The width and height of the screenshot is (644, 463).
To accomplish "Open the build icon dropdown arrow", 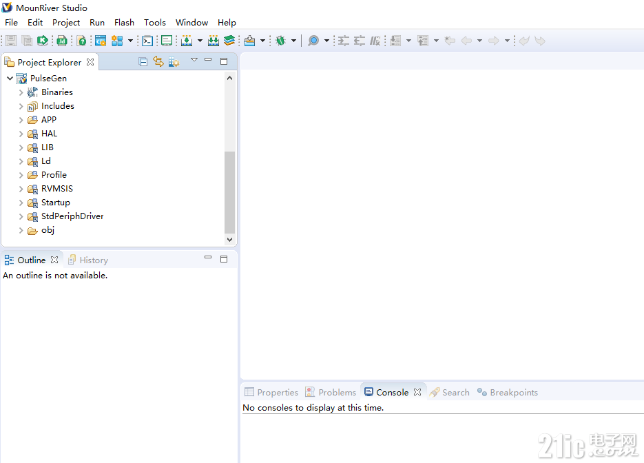I will (130, 41).
